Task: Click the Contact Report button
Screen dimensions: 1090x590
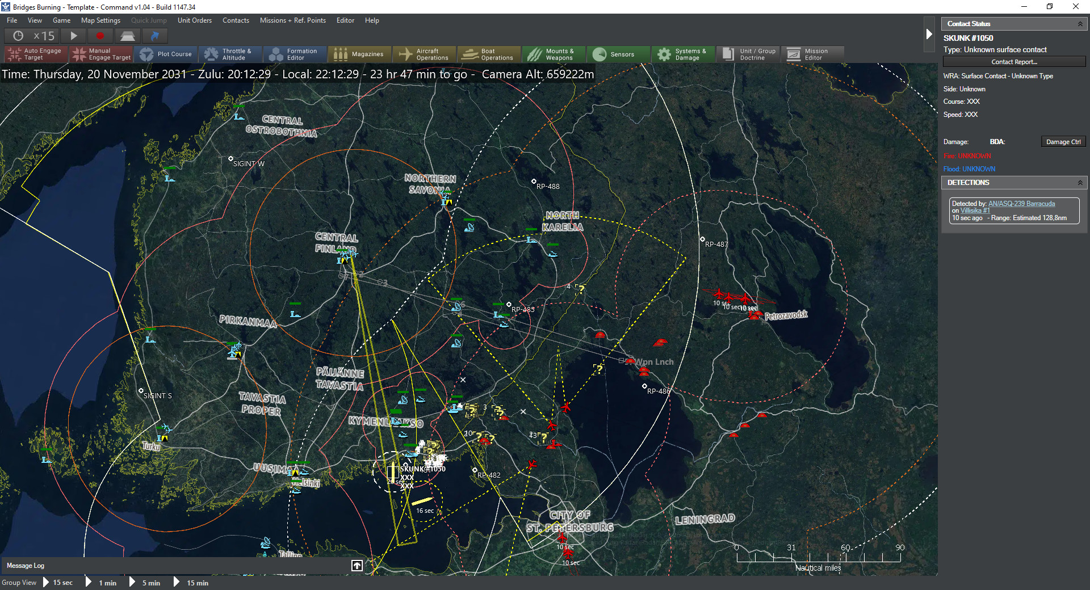Action: [x=1014, y=62]
